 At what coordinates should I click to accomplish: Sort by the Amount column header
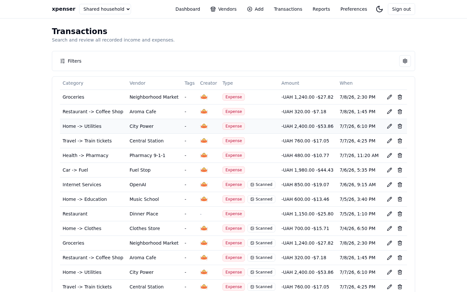coord(290,83)
